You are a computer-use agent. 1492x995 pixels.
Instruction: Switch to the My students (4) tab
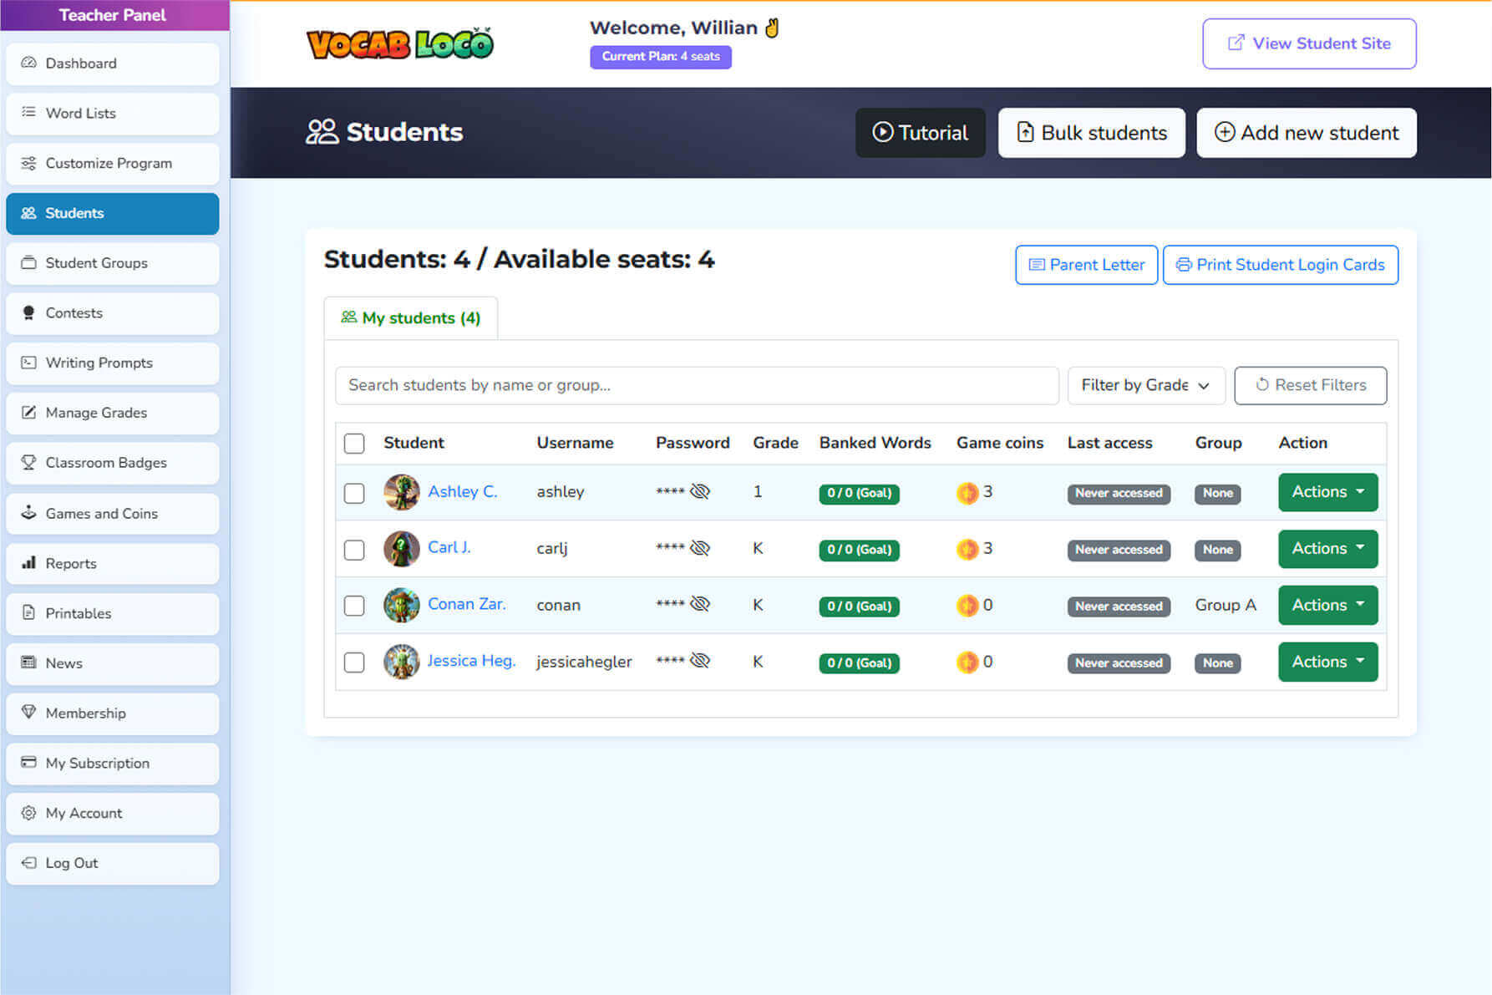coord(411,318)
